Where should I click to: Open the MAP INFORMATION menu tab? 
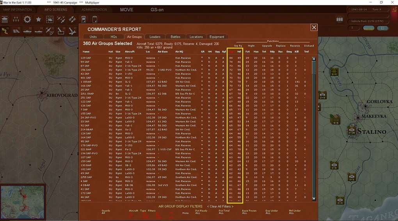pos(18,10)
